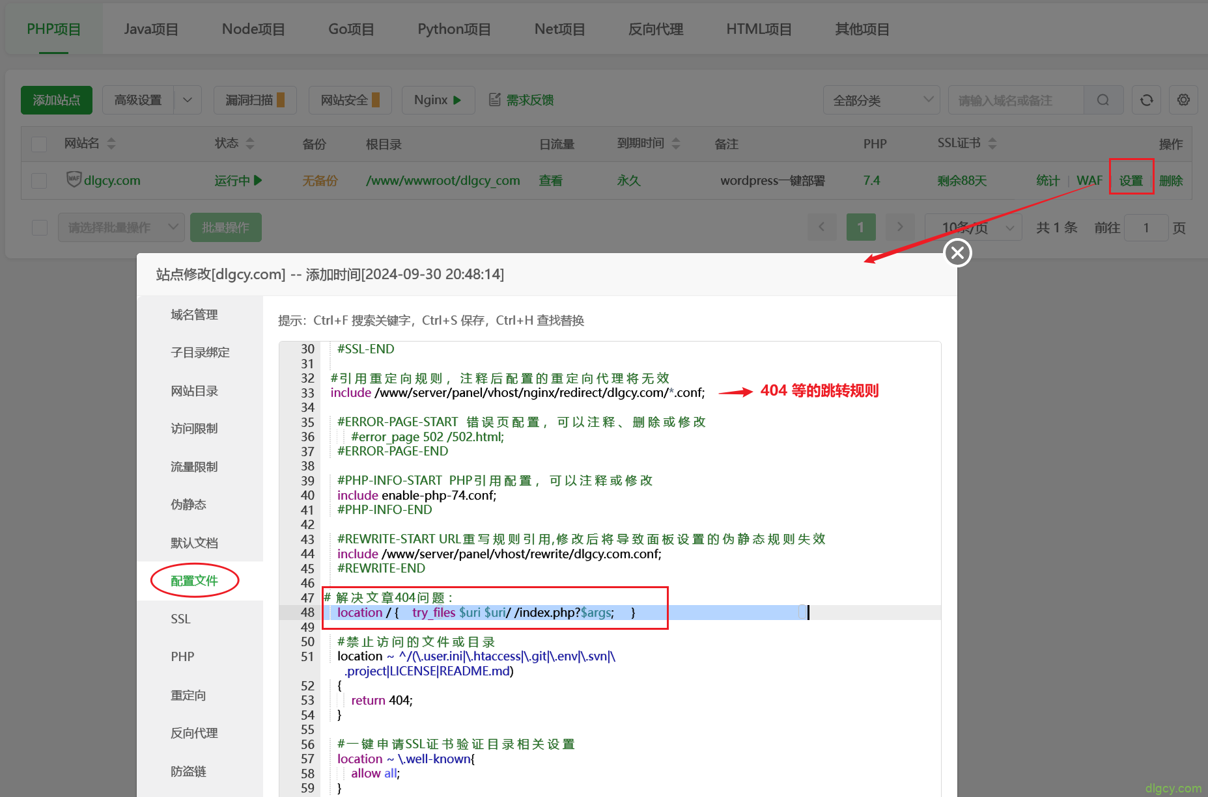Viewport: 1208px width, 797px height.
Task: Switch to Python项目 tab
Action: (x=454, y=29)
